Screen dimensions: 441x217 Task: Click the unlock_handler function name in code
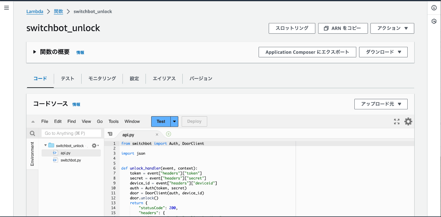(145, 168)
